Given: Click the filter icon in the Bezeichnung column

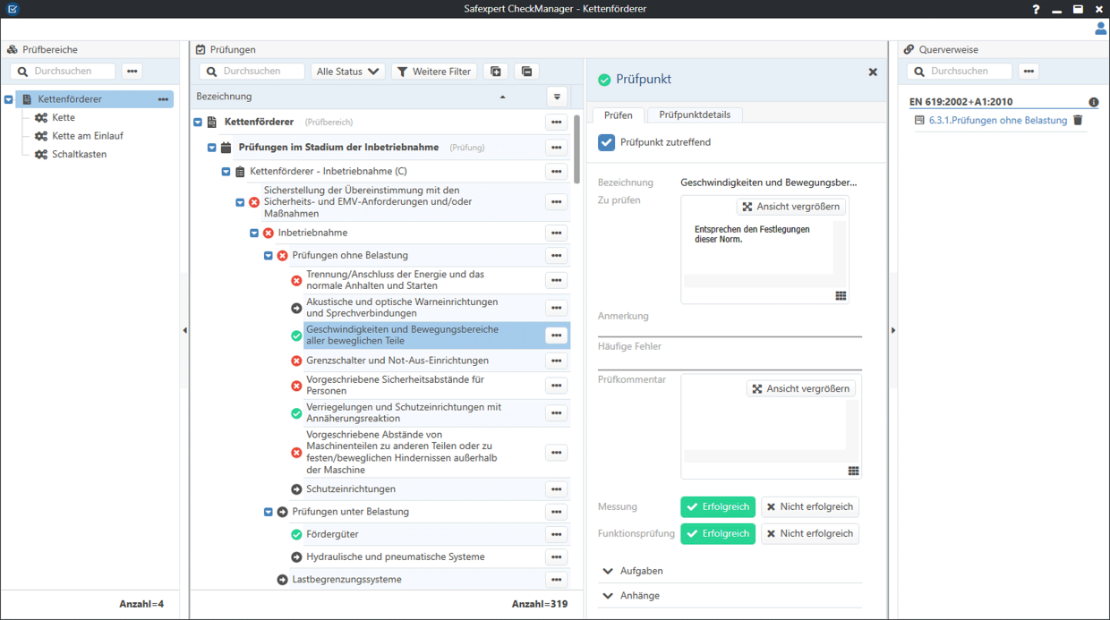Looking at the screenshot, I should [x=556, y=96].
